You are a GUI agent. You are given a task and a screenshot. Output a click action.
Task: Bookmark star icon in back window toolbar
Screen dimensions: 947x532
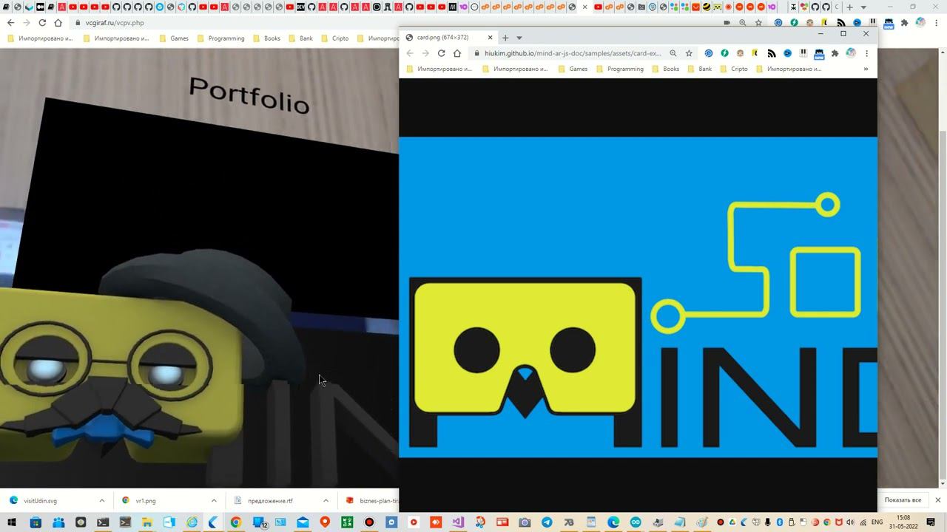[758, 23]
